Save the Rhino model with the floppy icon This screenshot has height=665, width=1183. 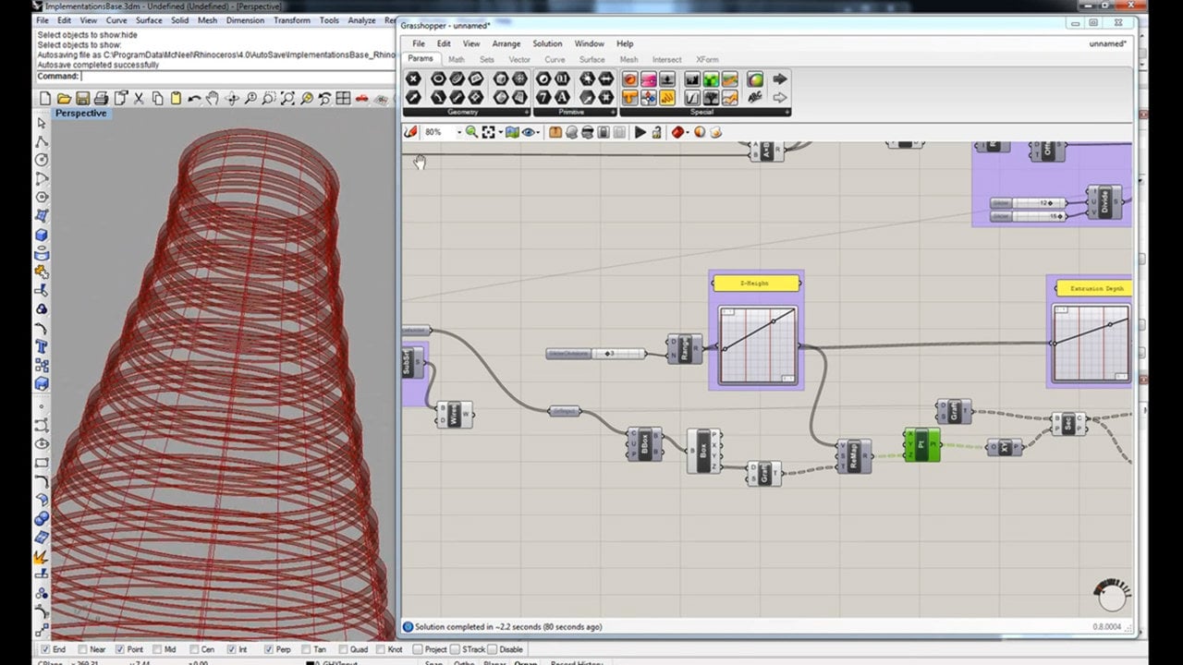[x=82, y=99]
